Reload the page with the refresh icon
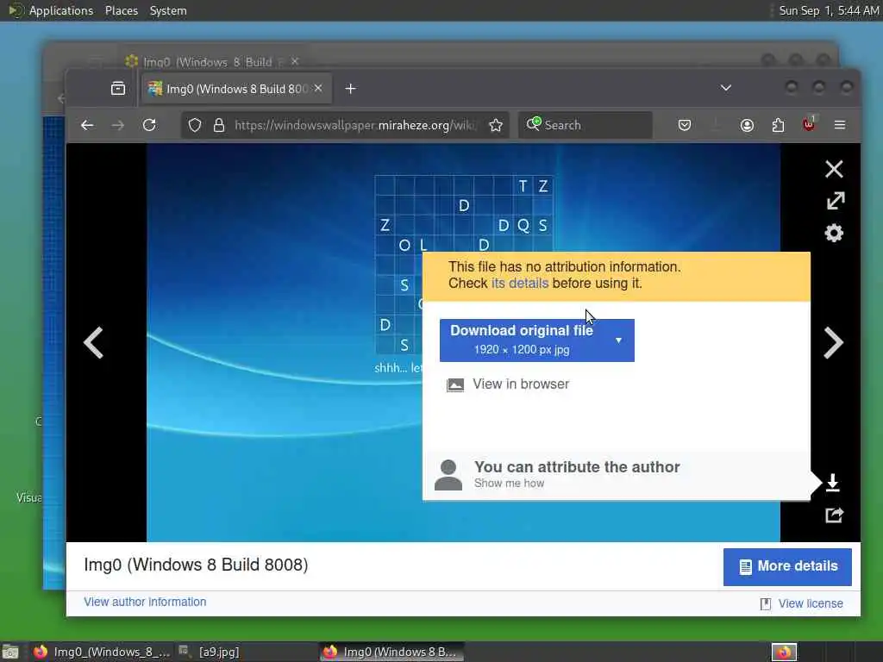Viewport: 883px width, 662px height. [x=149, y=125]
